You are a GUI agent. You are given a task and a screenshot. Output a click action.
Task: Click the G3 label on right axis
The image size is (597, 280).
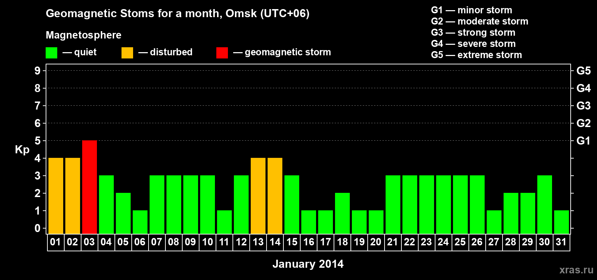pos(584,106)
